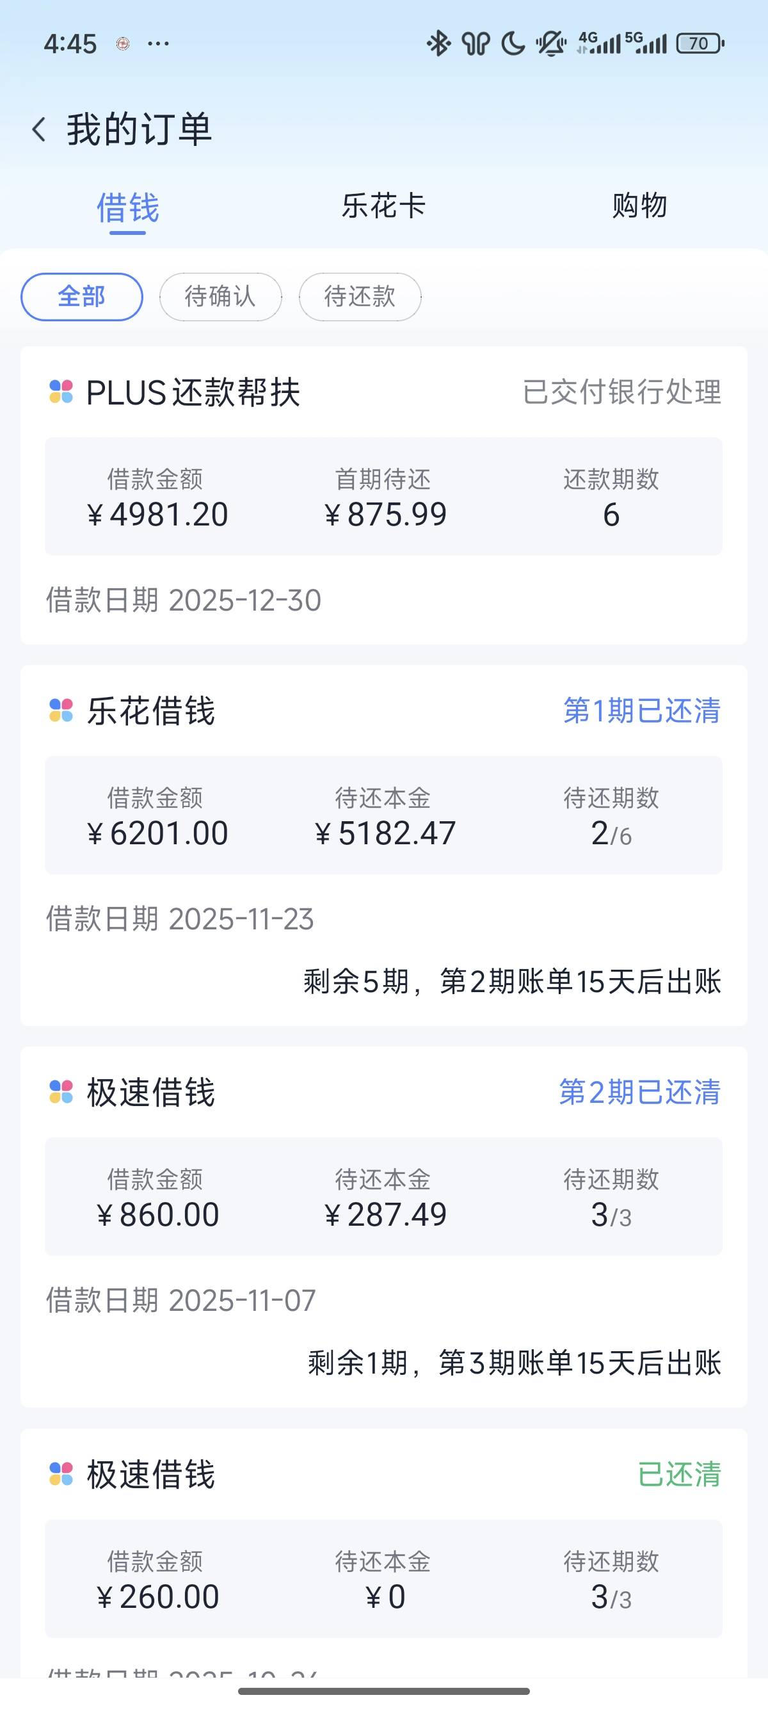The image size is (768, 1709).
Task: Tap the home gesture bar at bottom
Action: tap(383, 1691)
